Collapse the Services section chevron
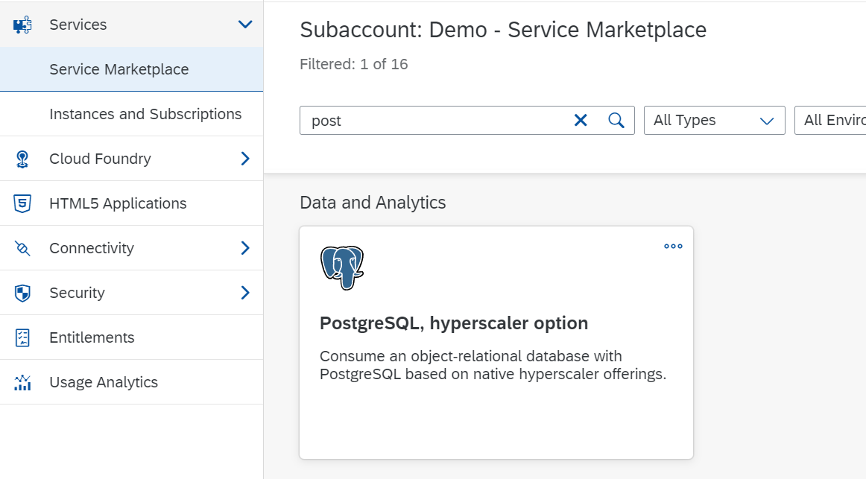Viewport: 866px width, 479px height. point(245,25)
